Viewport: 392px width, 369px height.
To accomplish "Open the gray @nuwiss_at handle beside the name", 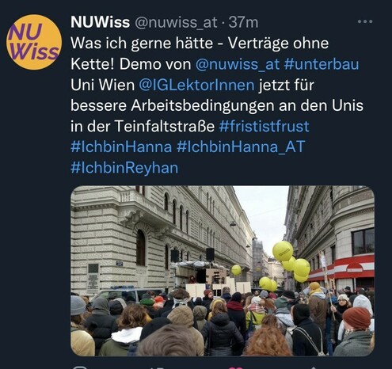I will pos(176,23).
